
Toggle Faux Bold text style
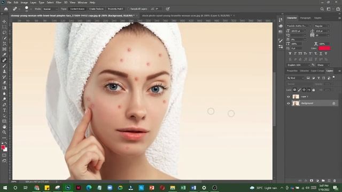(290, 53)
